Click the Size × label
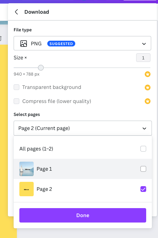The width and height of the screenshot is (158, 238). click(20, 58)
